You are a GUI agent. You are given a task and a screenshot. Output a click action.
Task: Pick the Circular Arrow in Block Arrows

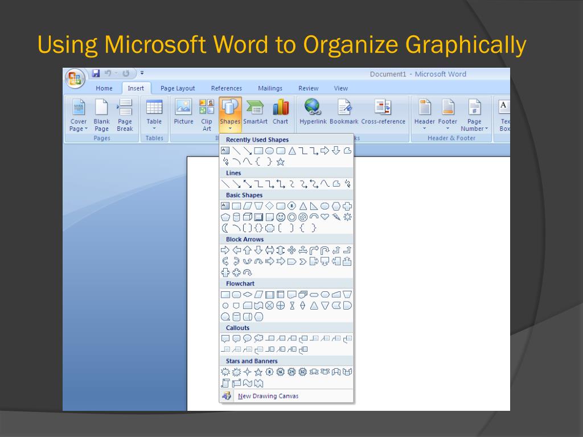tap(247, 273)
